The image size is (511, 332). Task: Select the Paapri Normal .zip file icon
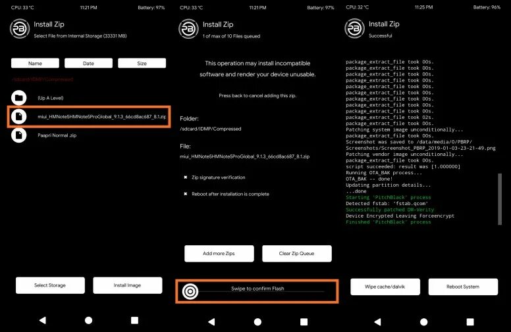[x=19, y=135]
